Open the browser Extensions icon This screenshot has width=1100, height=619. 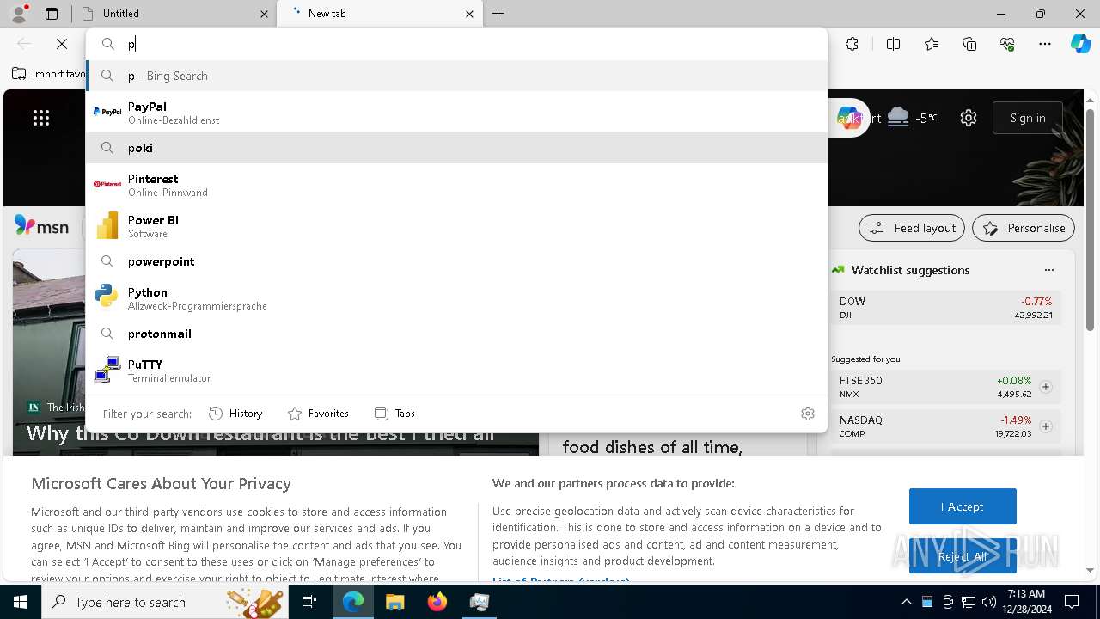coord(852,44)
